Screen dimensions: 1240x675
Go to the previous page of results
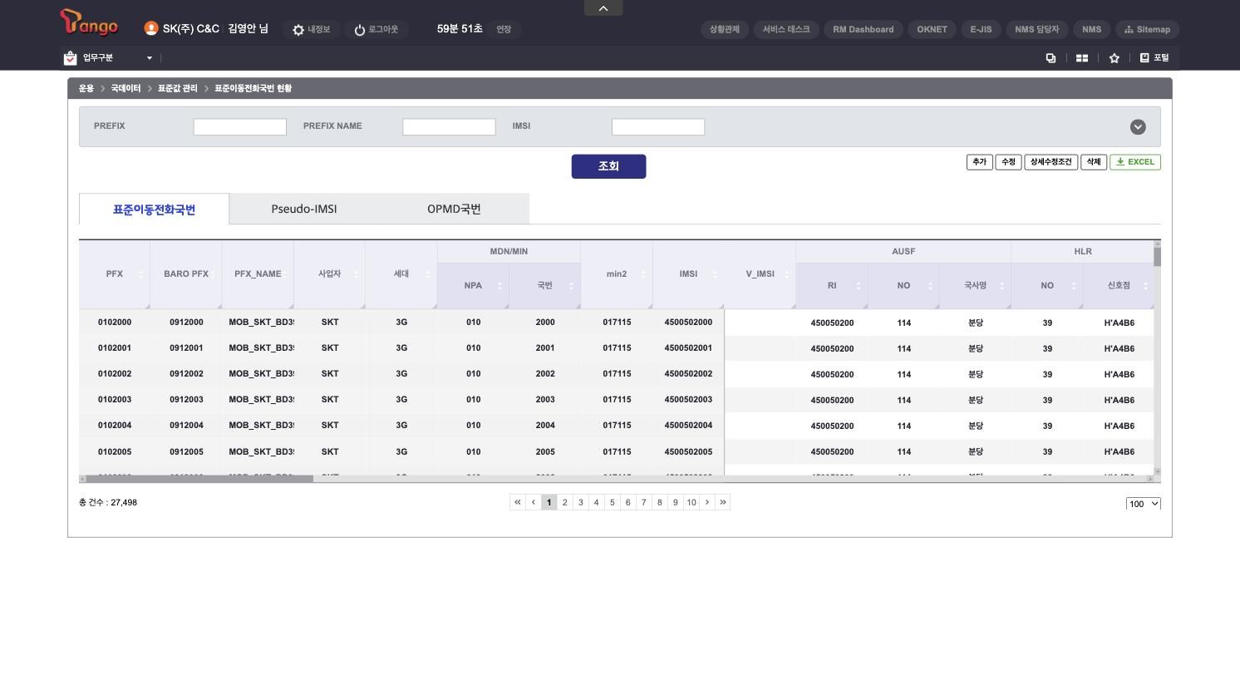tap(534, 502)
